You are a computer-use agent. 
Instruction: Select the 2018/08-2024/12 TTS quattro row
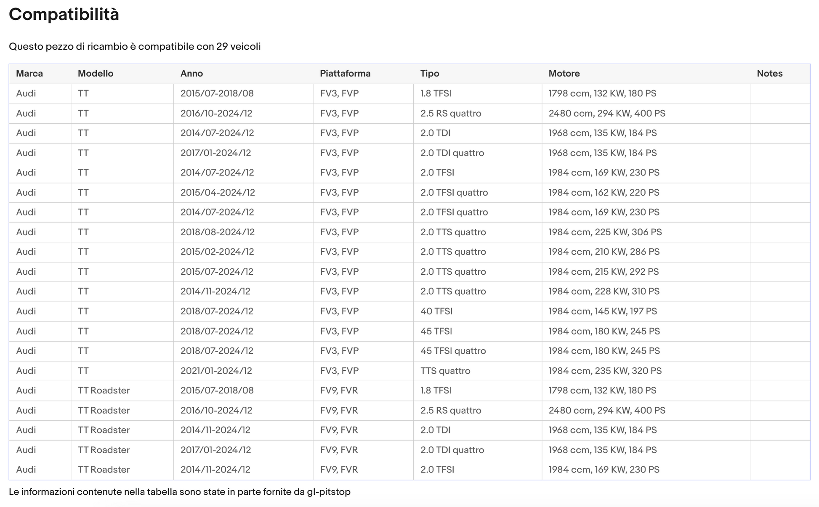[x=409, y=232]
